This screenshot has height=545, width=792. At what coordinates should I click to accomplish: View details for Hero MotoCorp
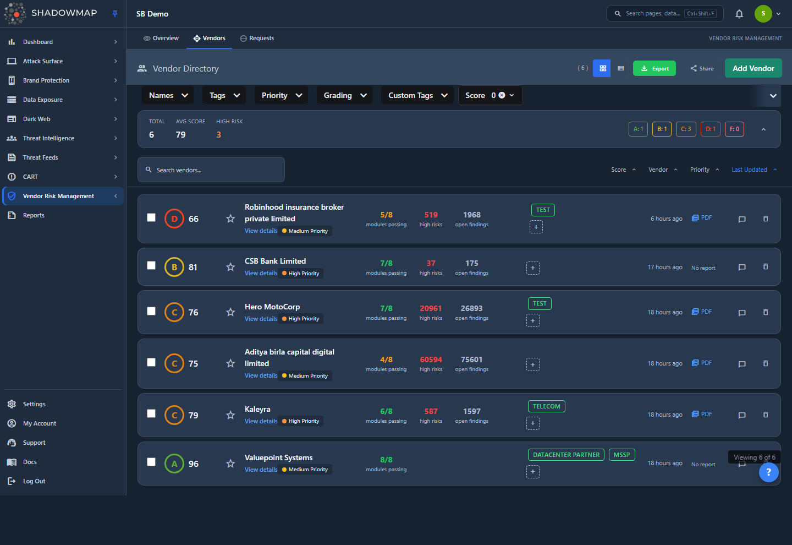point(261,319)
